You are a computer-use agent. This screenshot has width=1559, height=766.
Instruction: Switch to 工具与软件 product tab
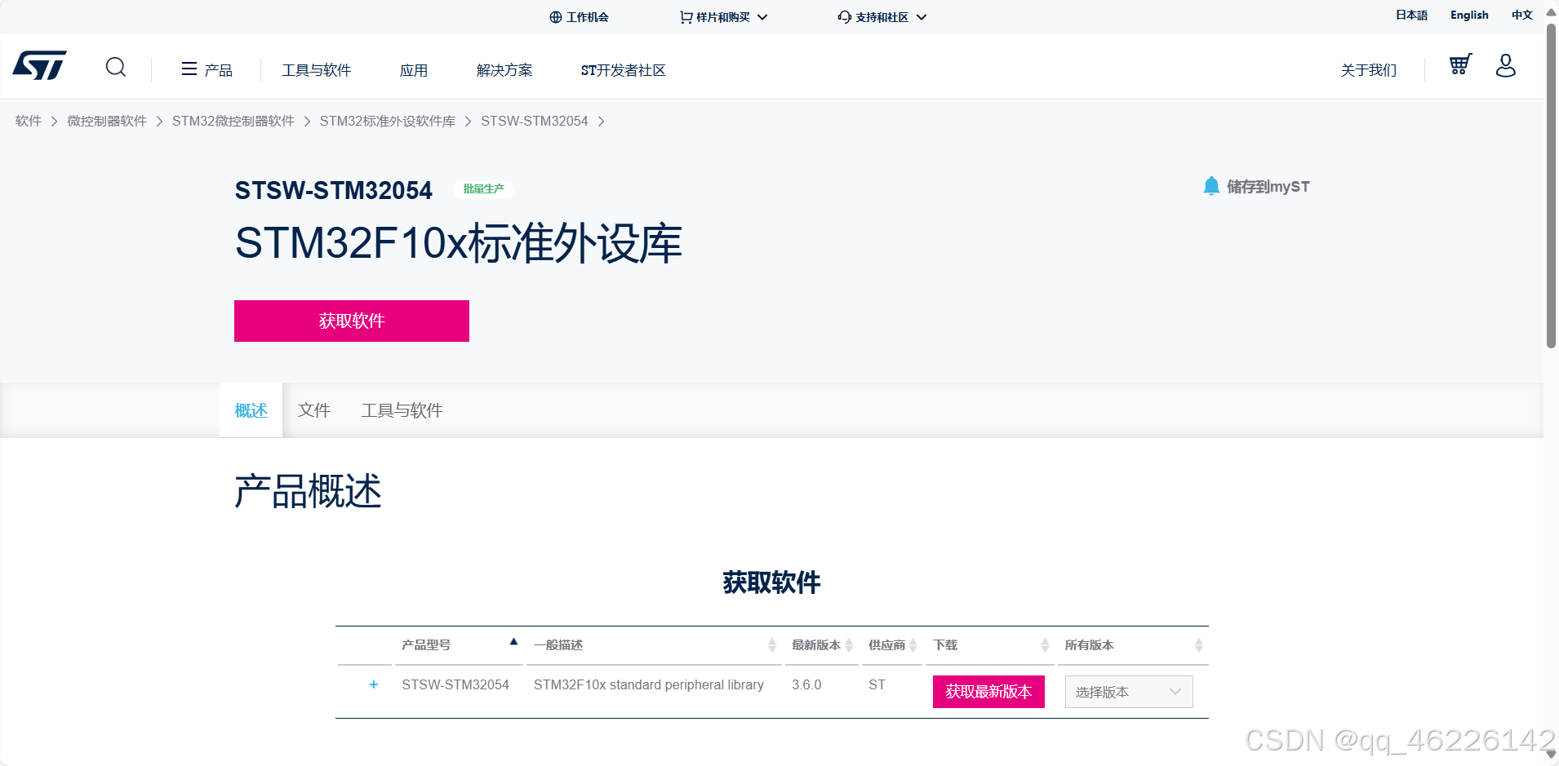pos(402,410)
